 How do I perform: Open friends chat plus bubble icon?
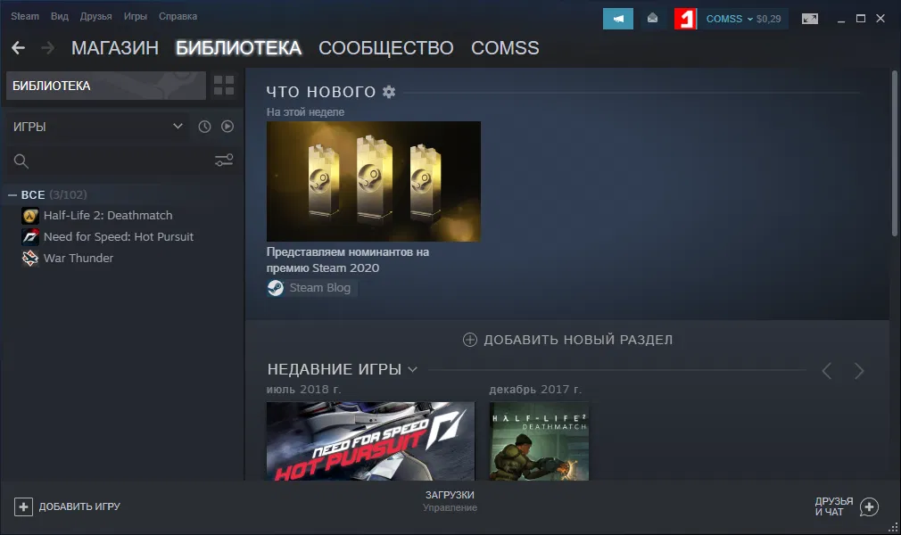pos(869,506)
